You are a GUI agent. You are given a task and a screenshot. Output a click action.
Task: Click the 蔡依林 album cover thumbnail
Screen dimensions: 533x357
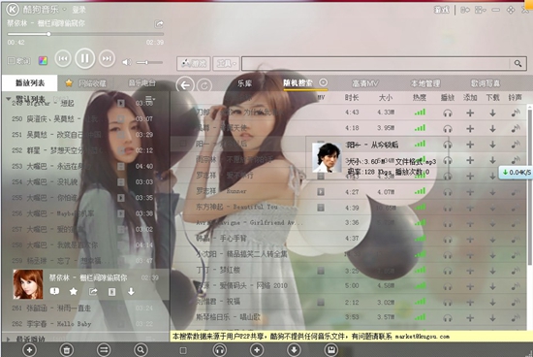coord(28,284)
